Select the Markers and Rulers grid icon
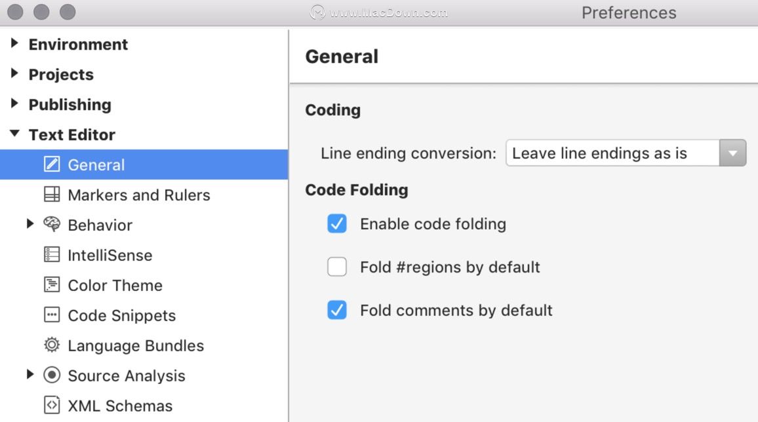Screen dimensions: 758x422 click(52, 194)
